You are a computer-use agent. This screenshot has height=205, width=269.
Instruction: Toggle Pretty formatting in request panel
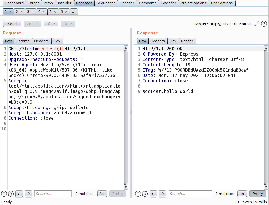118,194
